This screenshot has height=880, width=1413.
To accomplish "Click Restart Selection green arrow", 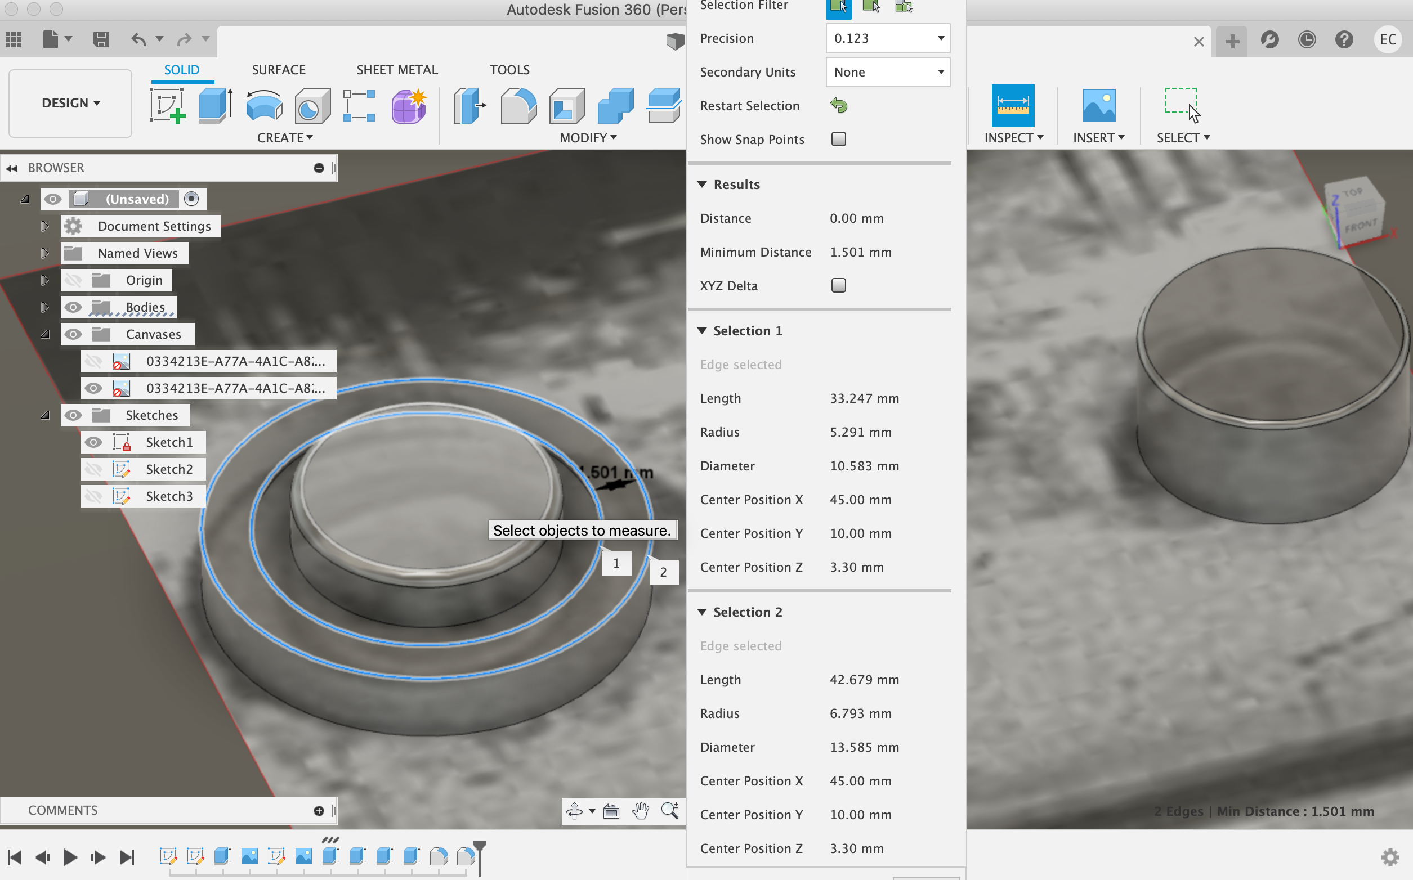I will click(838, 105).
